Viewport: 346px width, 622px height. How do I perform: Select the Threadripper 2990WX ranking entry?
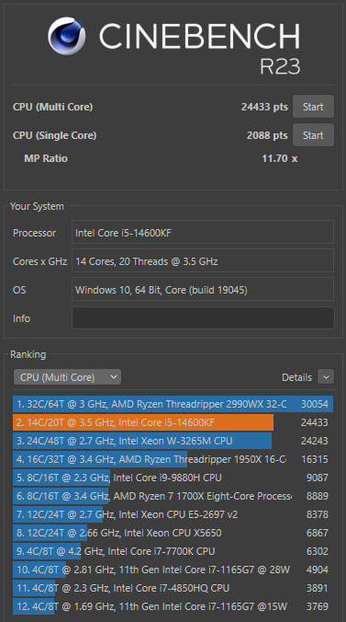pyautogui.click(x=173, y=404)
